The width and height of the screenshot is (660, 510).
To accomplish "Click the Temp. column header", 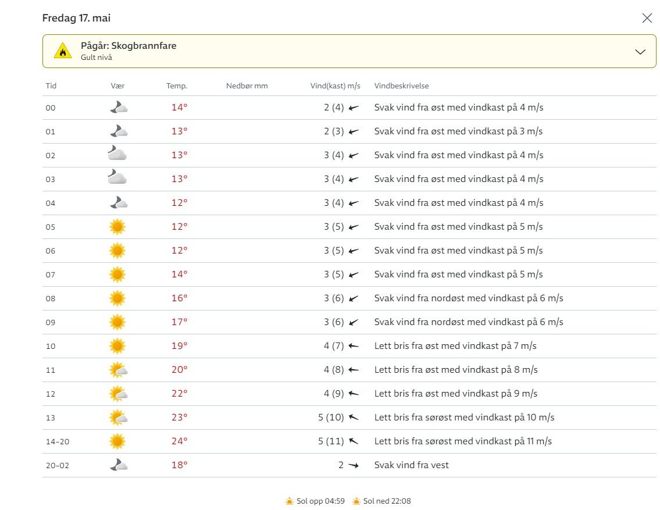I will coord(177,86).
